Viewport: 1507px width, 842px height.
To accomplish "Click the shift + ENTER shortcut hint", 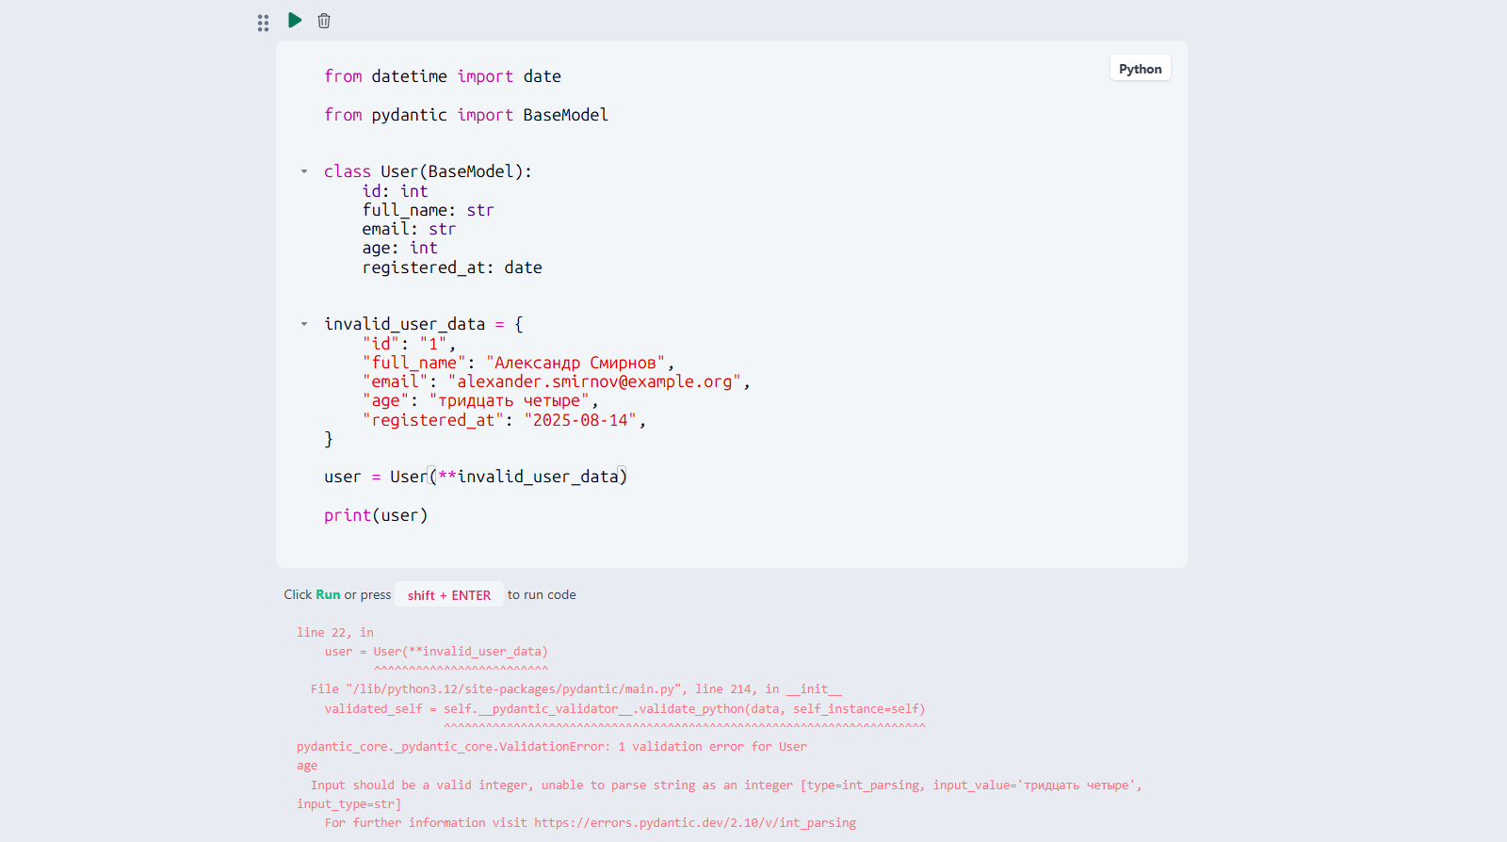I will coord(449,595).
